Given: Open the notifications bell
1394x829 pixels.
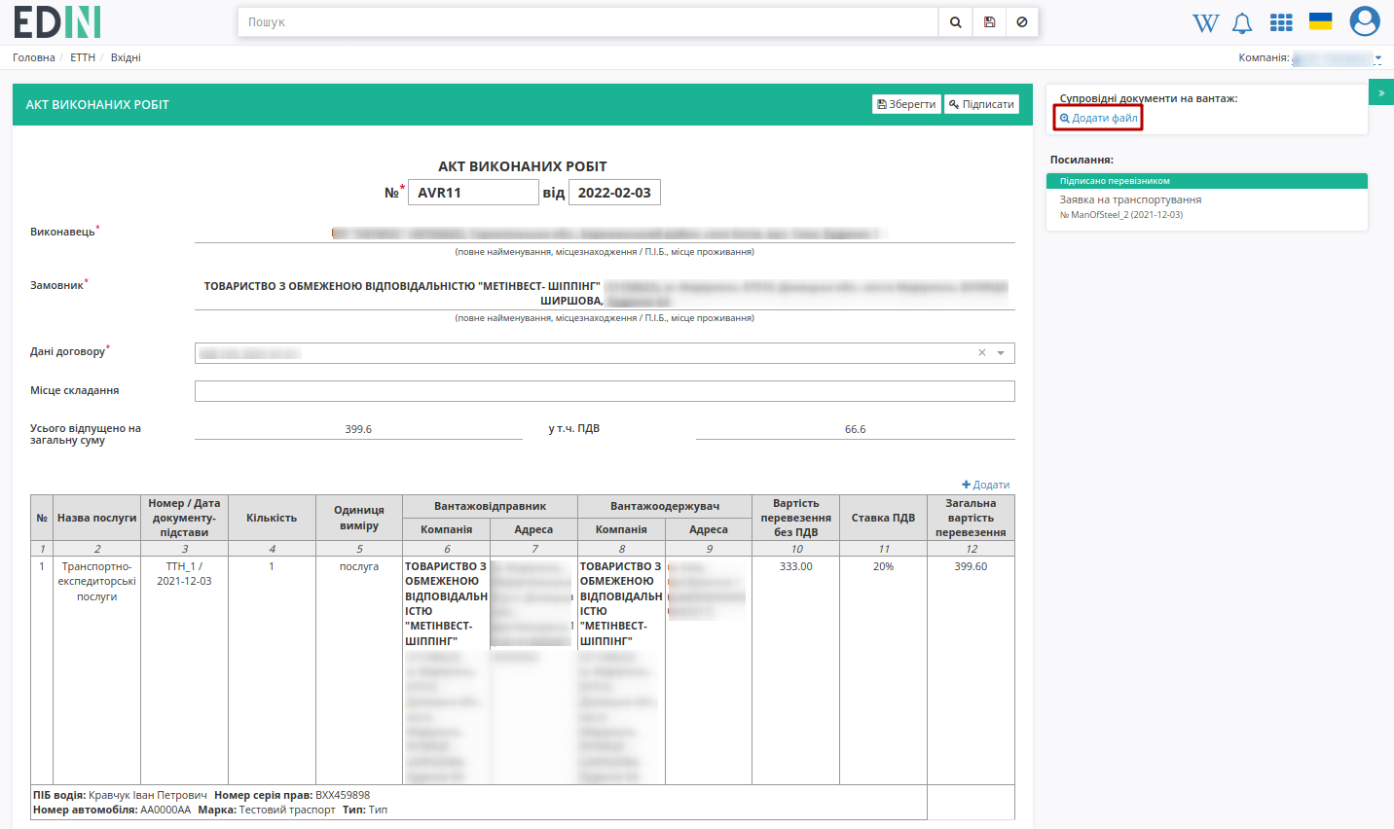Looking at the screenshot, I should click(1242, 22).
